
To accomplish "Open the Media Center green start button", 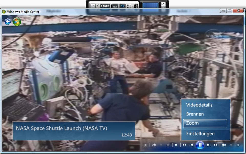I will (x=17, y=22).
